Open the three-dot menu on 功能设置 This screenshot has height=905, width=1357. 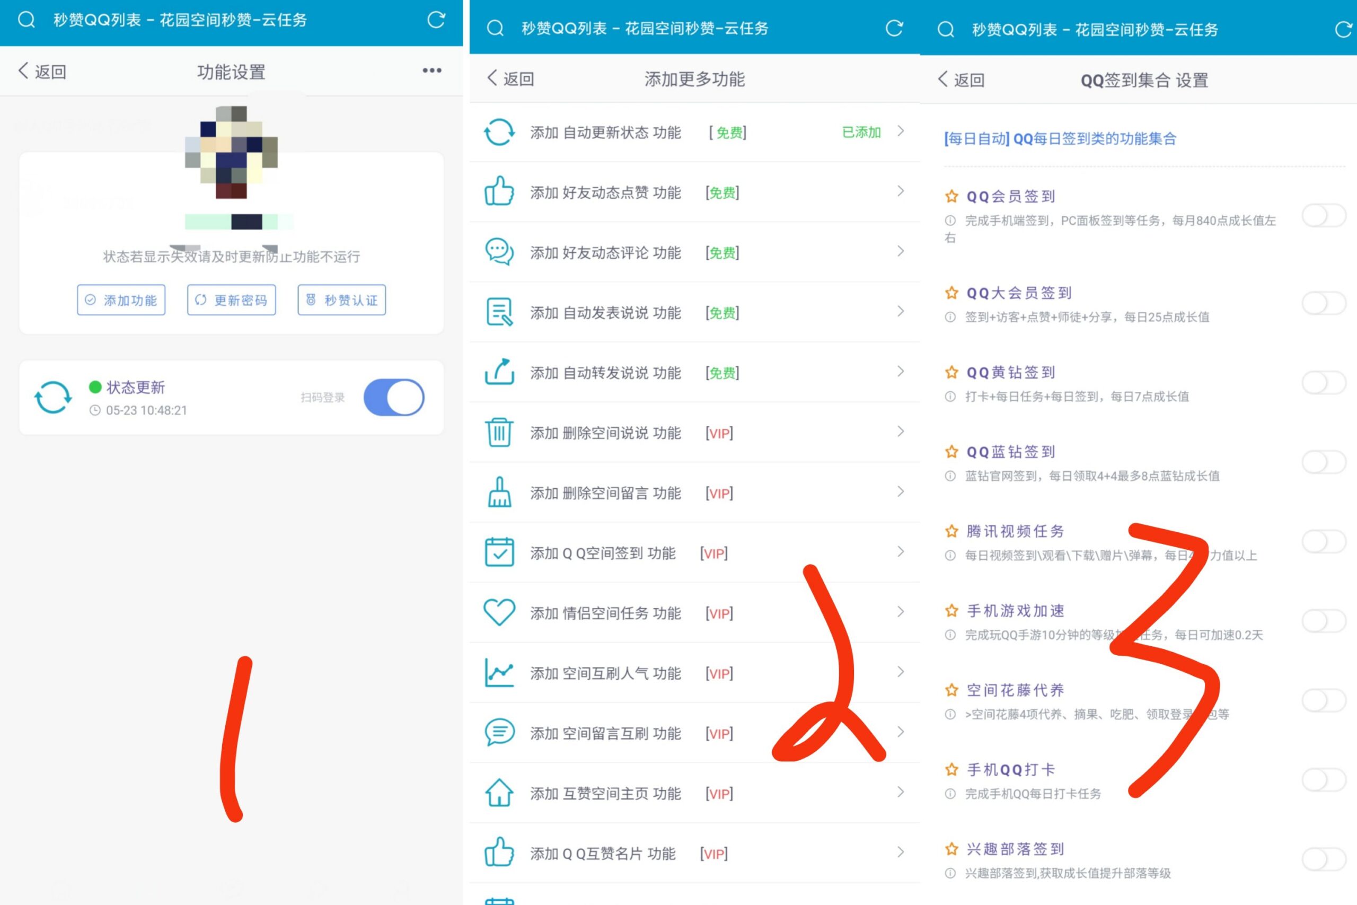[x=432, y=71]
